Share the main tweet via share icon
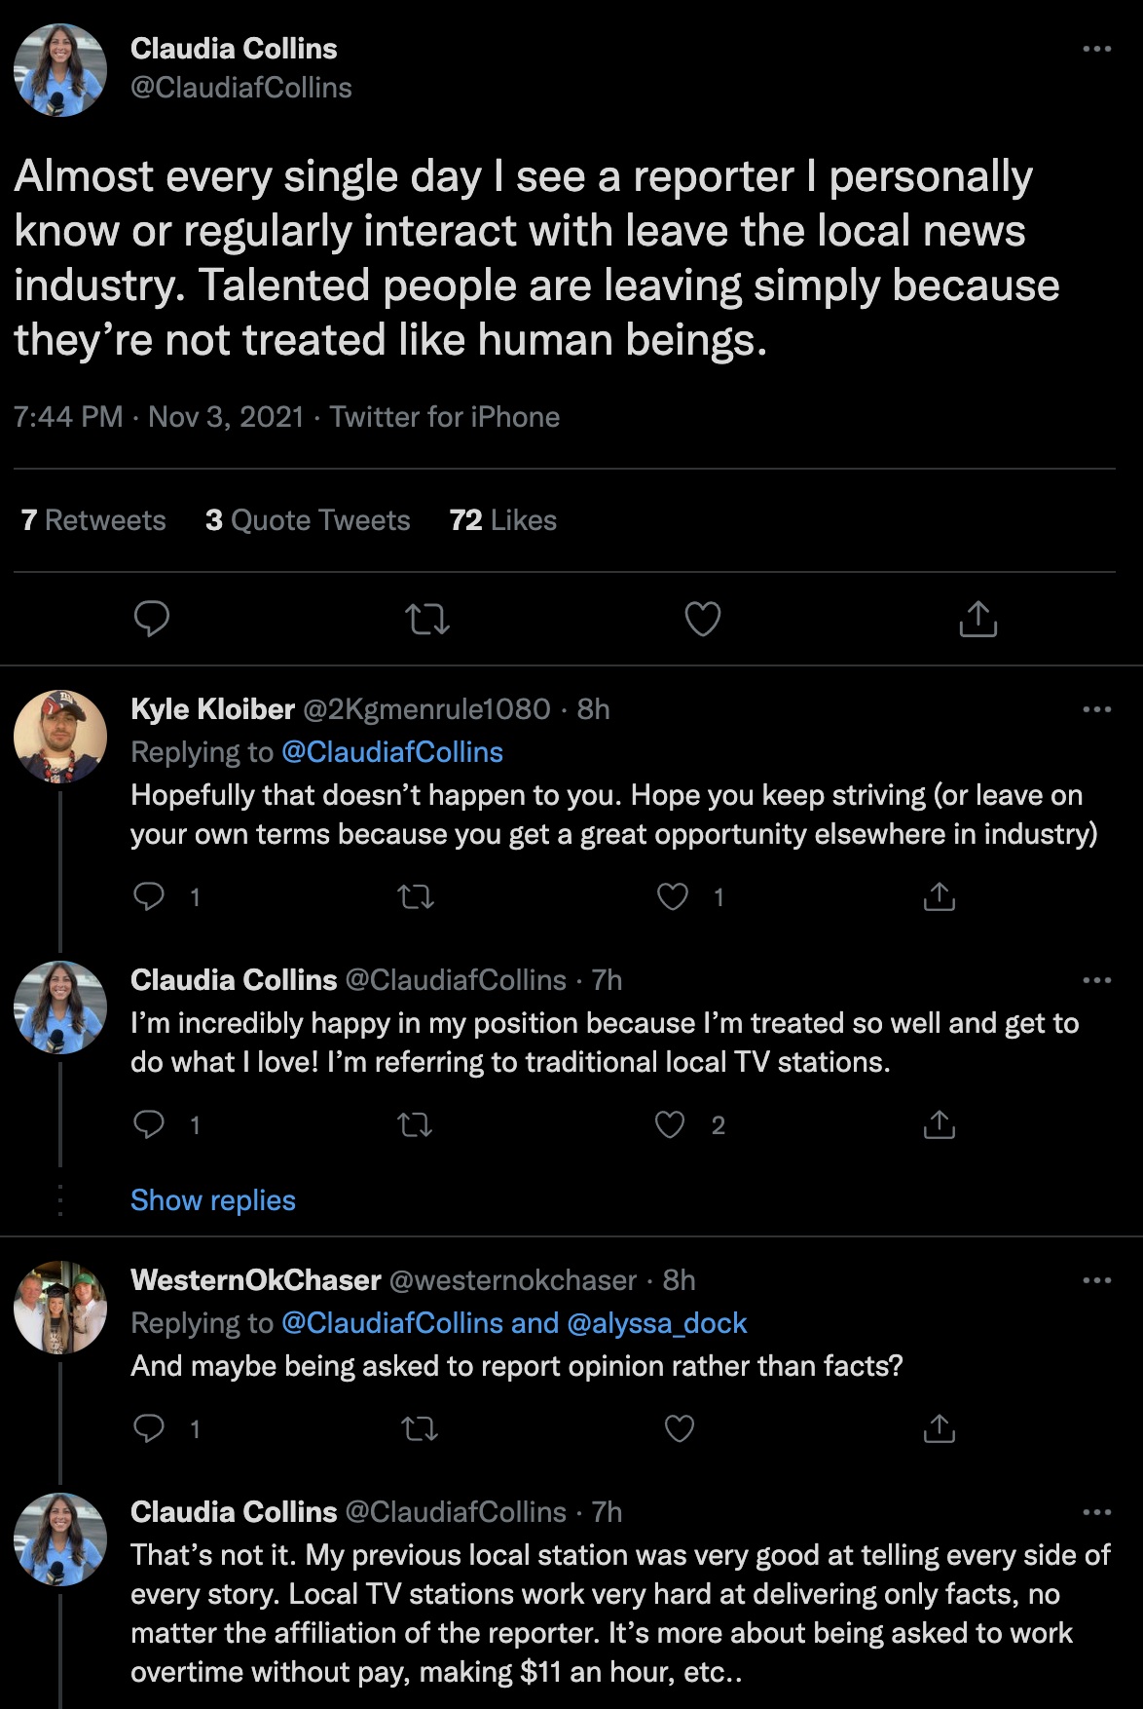Viewport: 1143px width, 1709px height. [977, 619]
